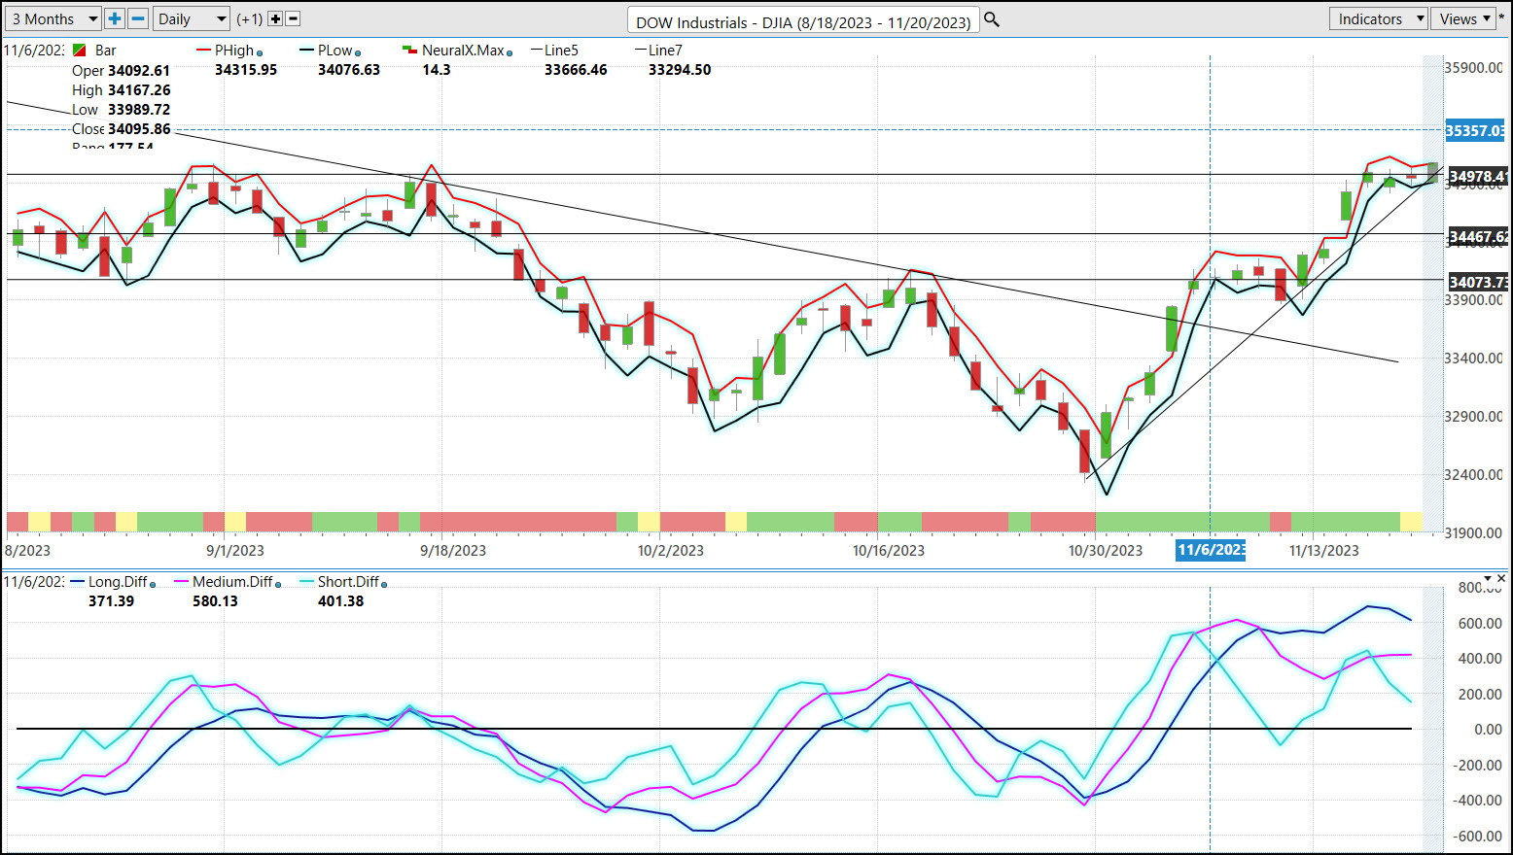
Task: Click the blue plus zoom-in button
Action: [115, 18]
